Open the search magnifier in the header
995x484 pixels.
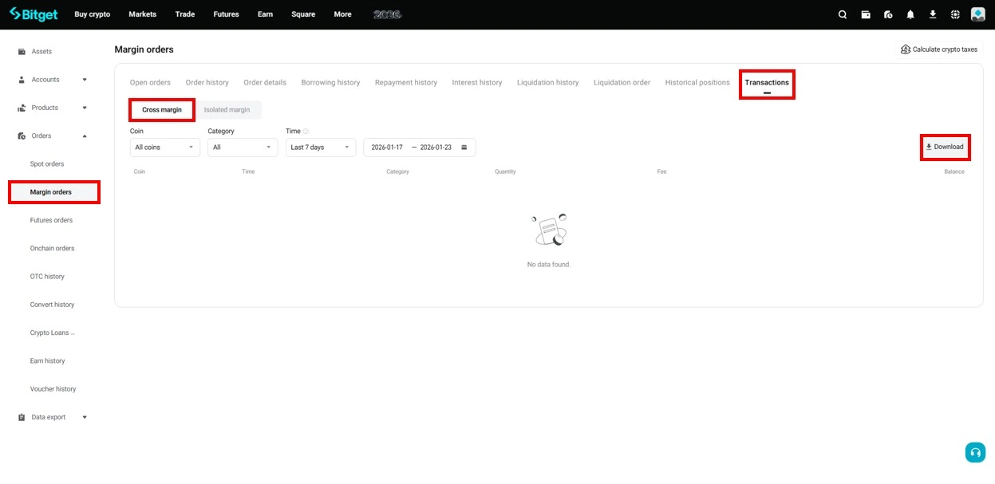coord(843,14)
